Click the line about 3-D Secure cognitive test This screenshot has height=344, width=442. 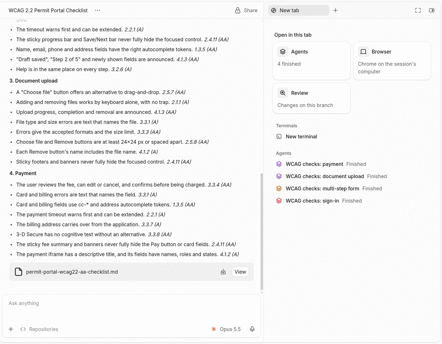tap(94, 234)
